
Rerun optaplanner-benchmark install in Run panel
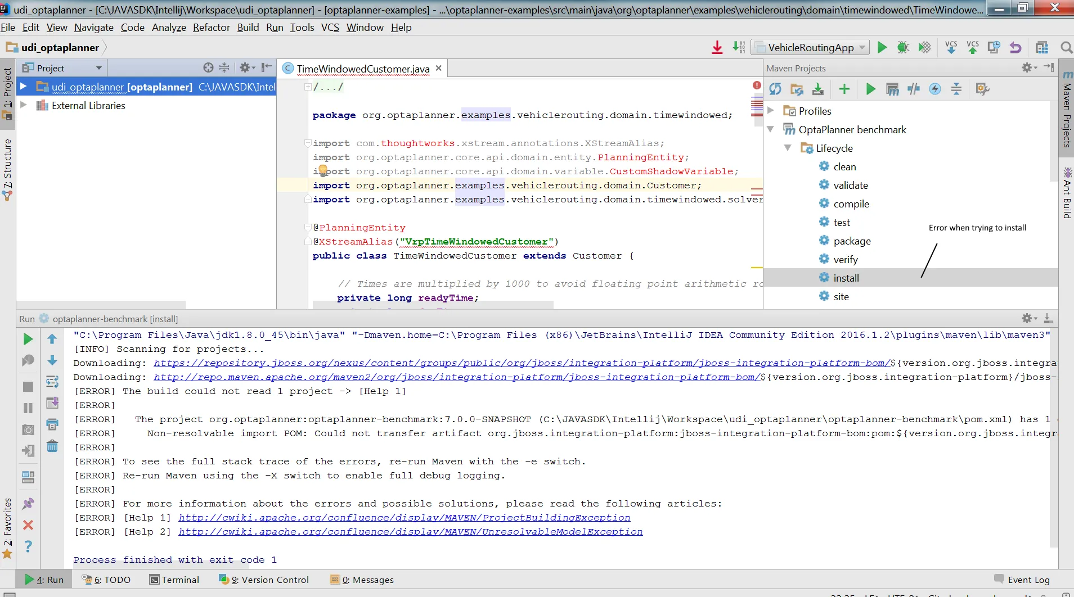tap(28, 339)
